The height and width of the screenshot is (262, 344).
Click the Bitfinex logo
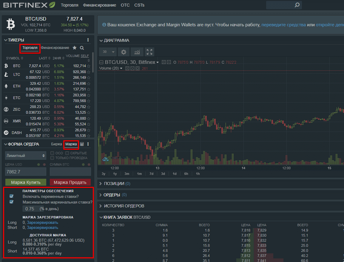[x=29, y=5]
